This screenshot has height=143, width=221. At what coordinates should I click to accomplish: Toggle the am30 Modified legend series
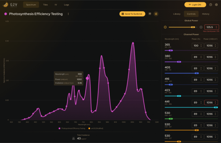[96, 128]
